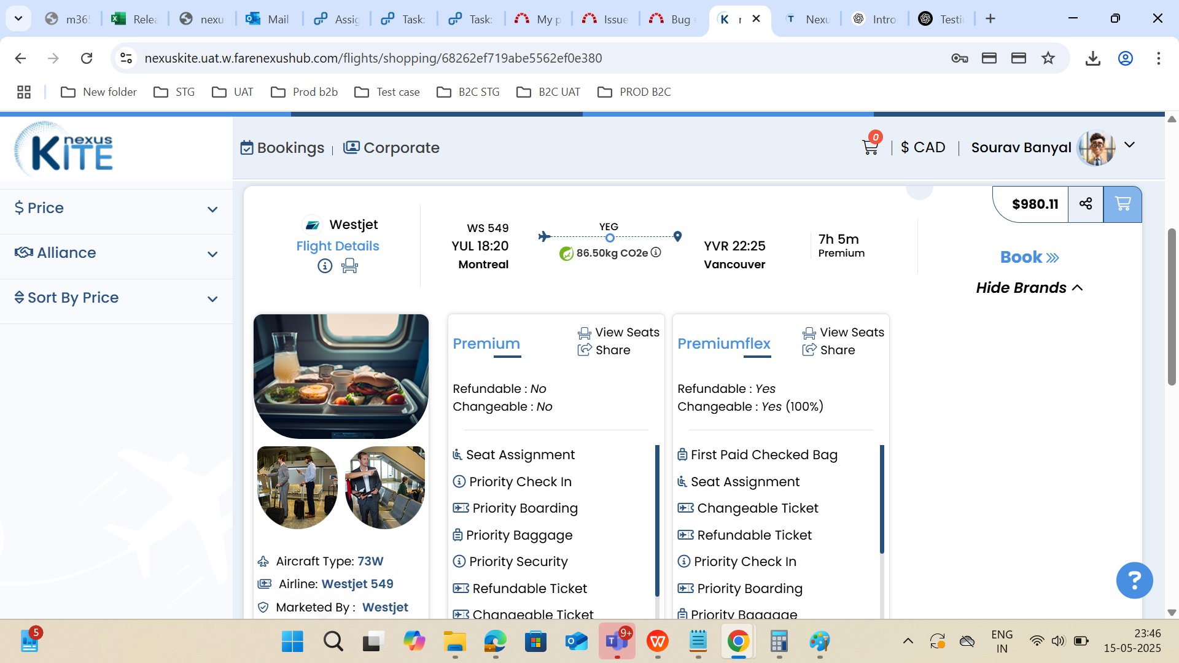Open the seat map icon under Flight Details
1179x663 pixels.
click(349, 266)
